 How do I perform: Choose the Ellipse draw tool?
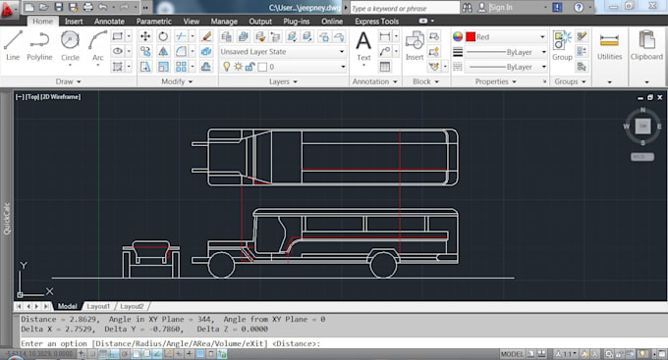118,51
